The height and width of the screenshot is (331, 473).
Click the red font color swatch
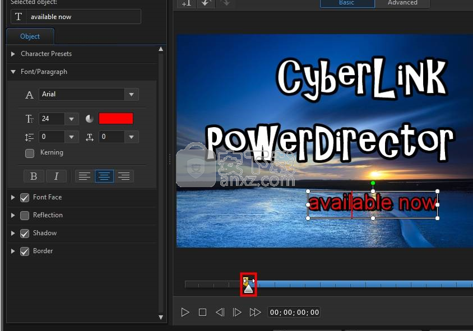click(x=116, y=119)
